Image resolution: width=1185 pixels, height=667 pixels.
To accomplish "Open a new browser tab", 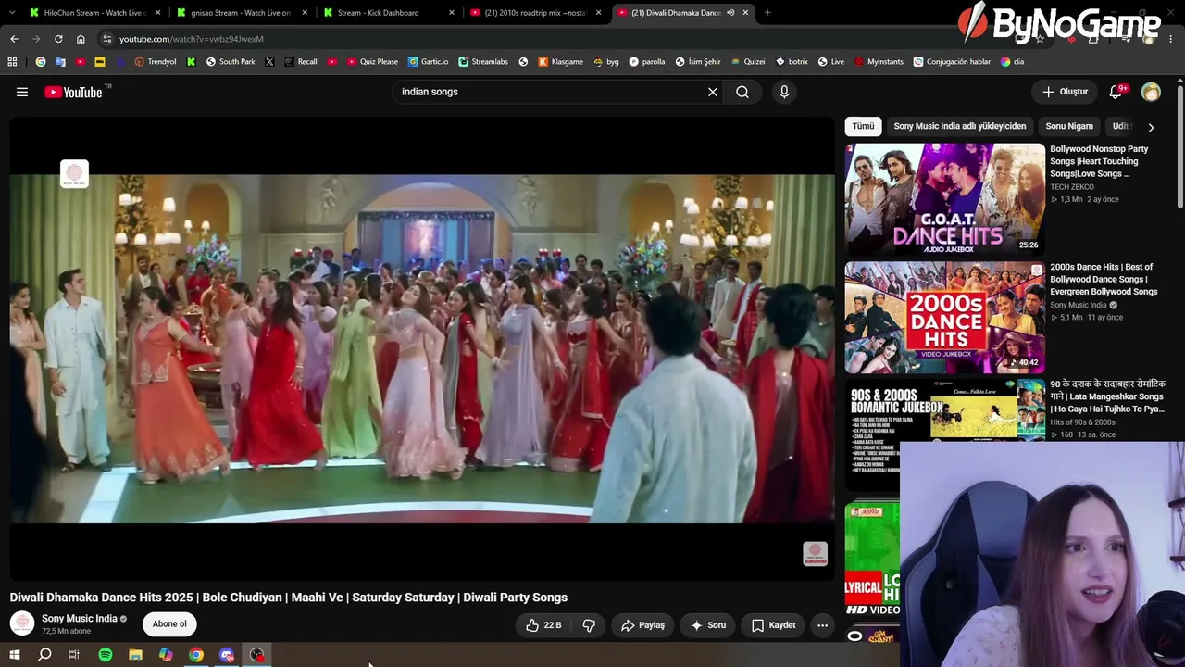I will tap(767, 13).
